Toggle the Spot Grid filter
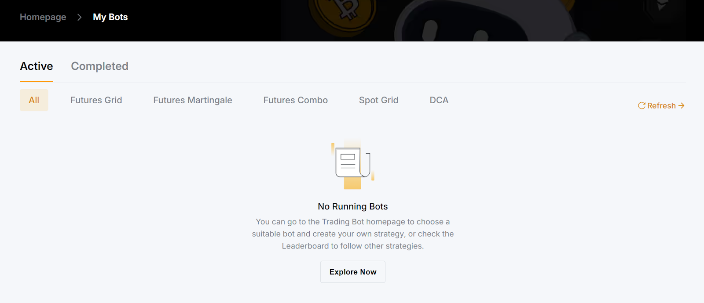This screenshot has width=704, height=303. coord(378,100)
